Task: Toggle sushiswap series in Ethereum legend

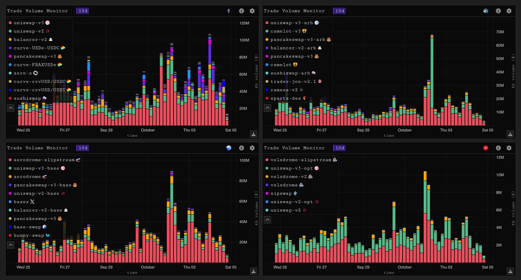Action: pyautogui.click(x=27, y=98)
